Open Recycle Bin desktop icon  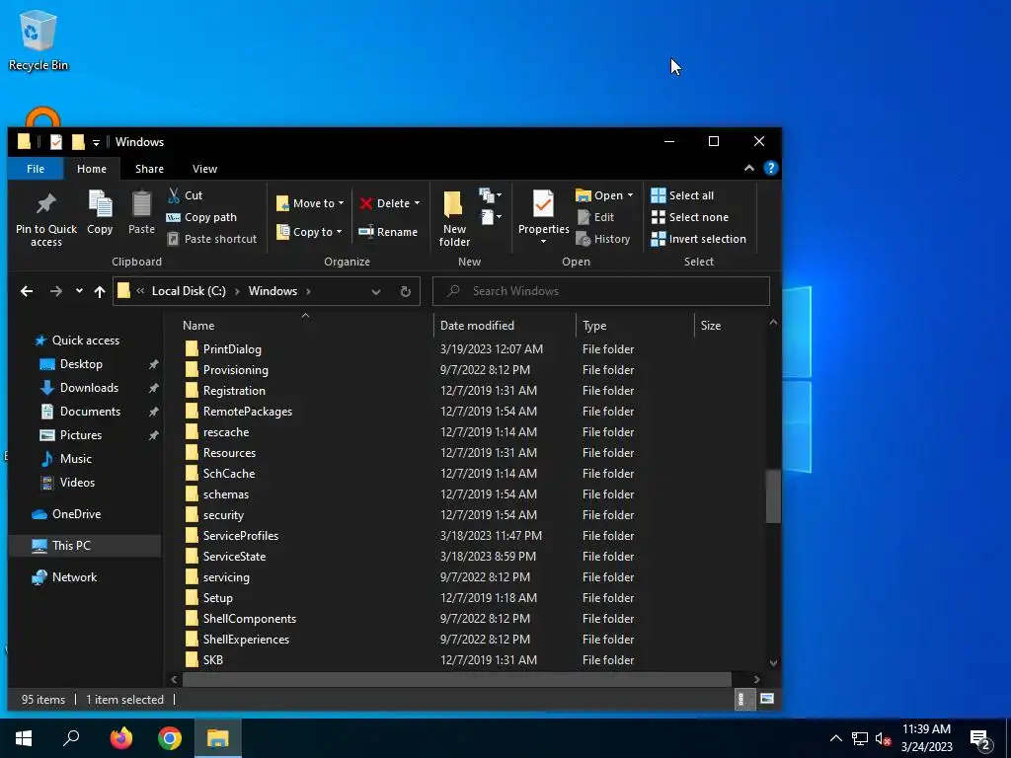[39, 38]
